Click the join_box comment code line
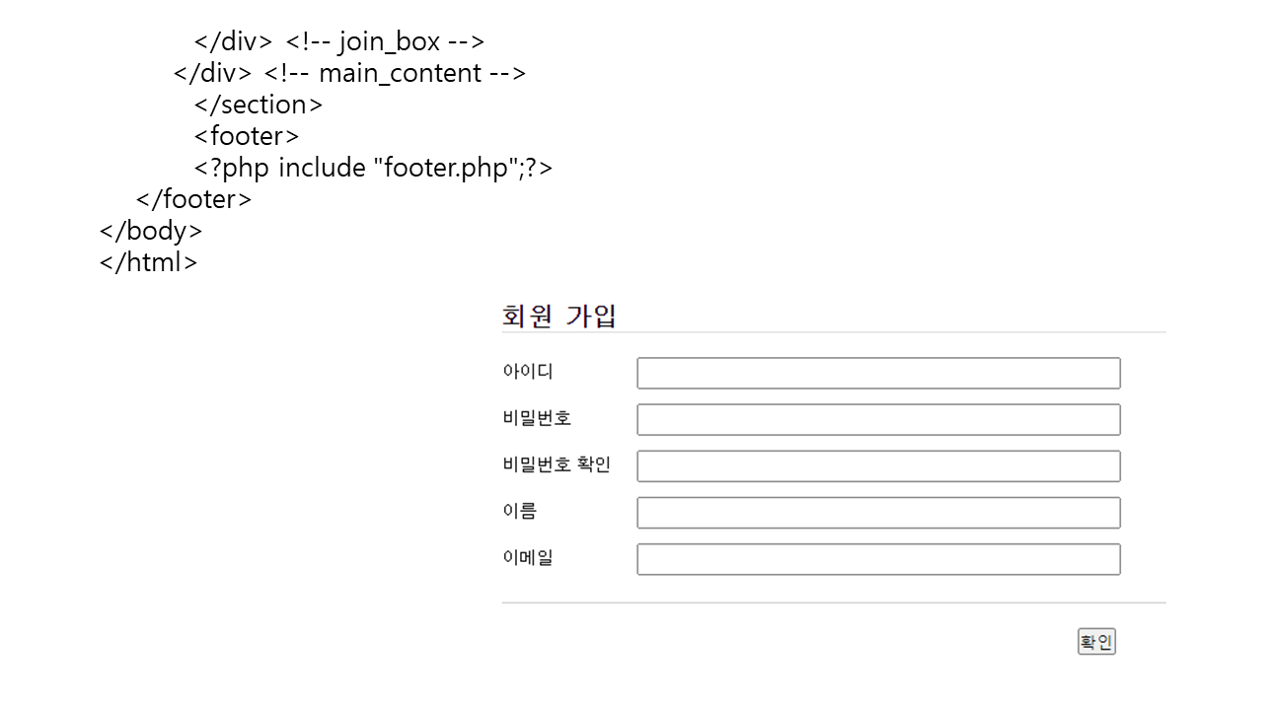Image resolution: width=1263 pixels, height=710 pixels. [x=339, y=41]
